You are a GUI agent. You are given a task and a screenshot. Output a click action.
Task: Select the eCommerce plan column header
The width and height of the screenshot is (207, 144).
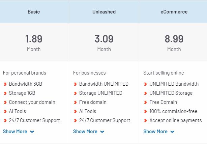click(174, 12)
